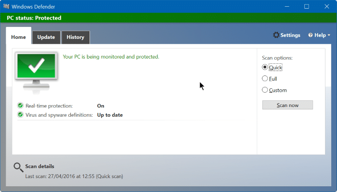Click the 'PC status: Protected' banner text

tap(34, 18)
